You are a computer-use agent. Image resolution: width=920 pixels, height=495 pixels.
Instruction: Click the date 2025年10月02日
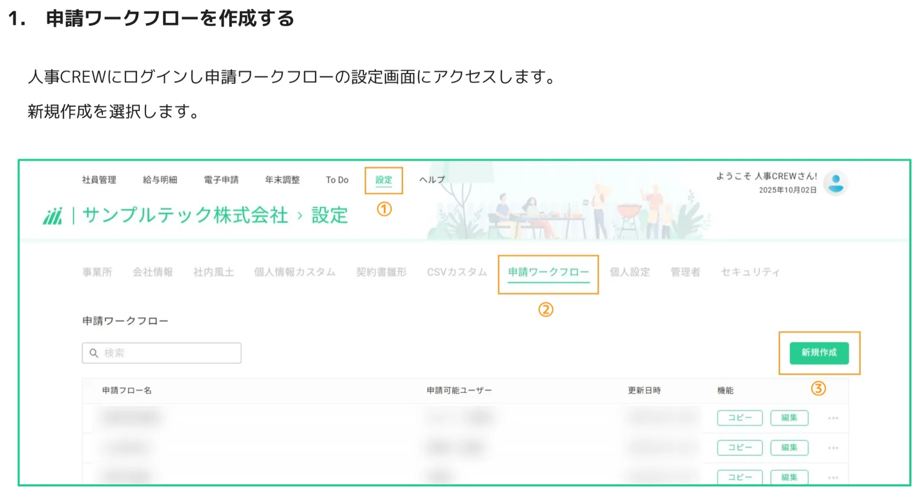pos(788,190)
